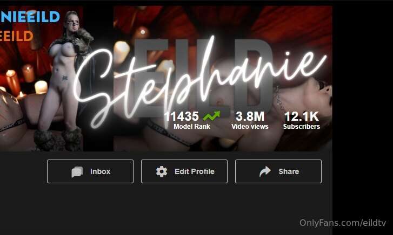
Task: Click the chat bubbles icon in Inbox
Action: [x=77, y=172]
